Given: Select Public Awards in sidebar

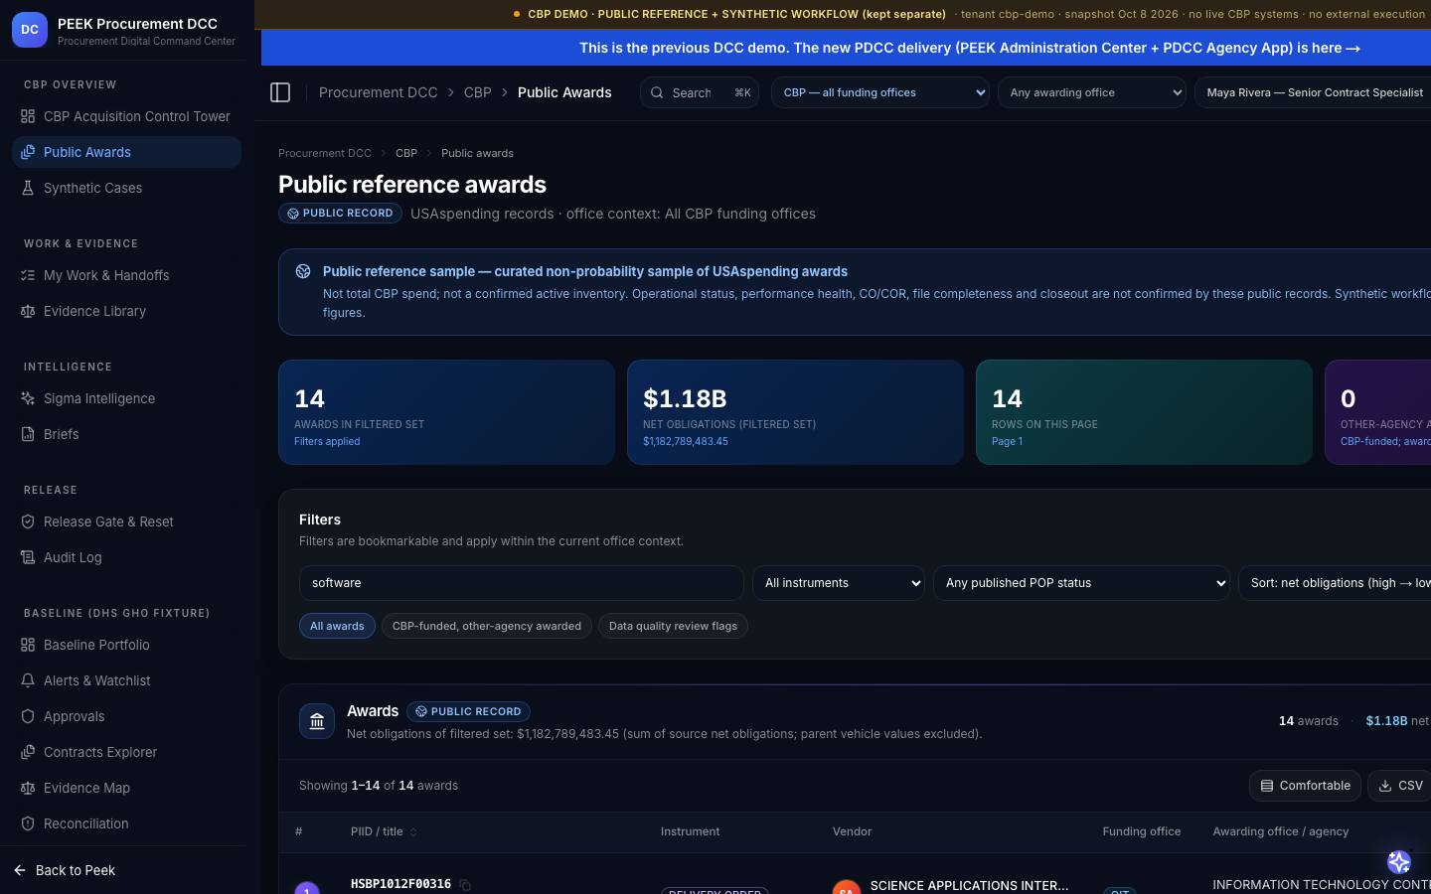Looking at the screenshot, I should coord(126,152).
